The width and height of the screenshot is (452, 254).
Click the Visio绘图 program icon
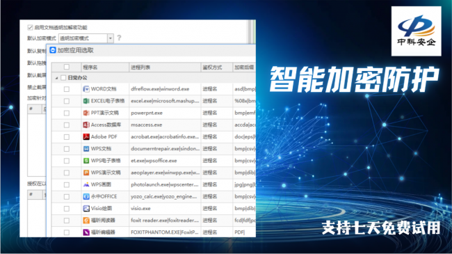(x=86, y=208)
